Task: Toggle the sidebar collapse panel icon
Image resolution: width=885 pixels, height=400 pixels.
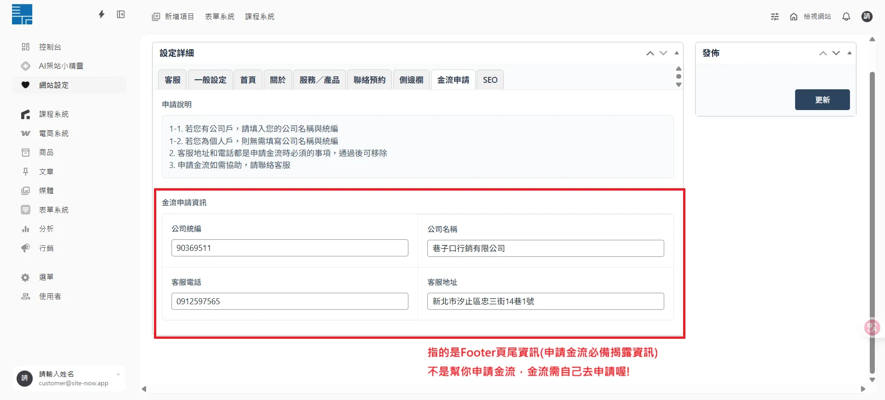Action: [x=121, y=15]
